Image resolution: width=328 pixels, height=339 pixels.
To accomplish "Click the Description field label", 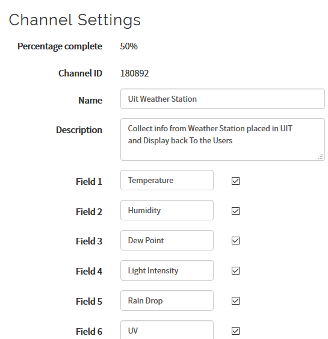I will click(x=79, y=130).
